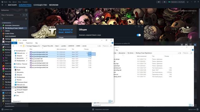
Task: Open Видео folder in navigation pane
Action: [18, 70]
